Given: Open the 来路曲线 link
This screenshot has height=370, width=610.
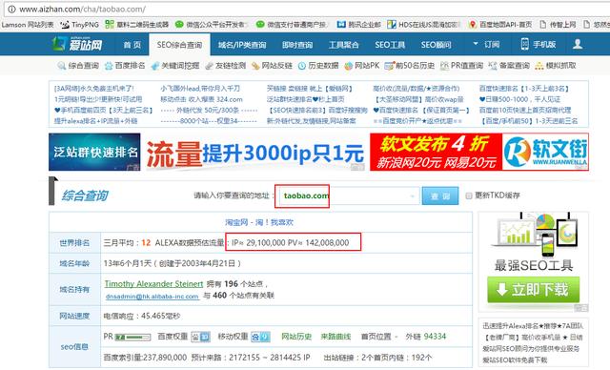Looking at the screenshot, I should coord(335,337).
